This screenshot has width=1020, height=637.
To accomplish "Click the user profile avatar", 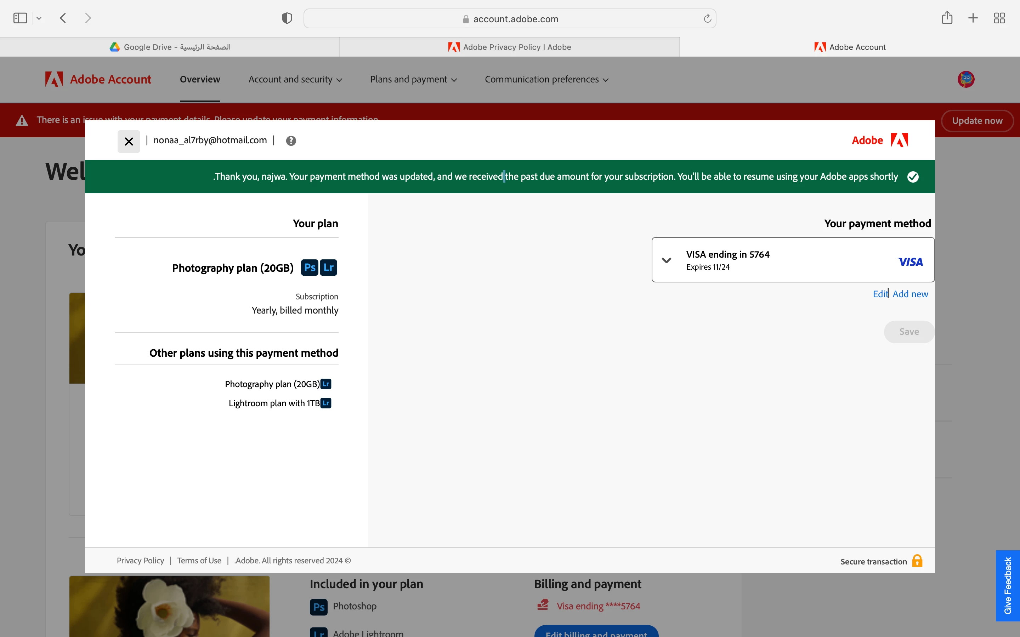I will pos(965,79).
